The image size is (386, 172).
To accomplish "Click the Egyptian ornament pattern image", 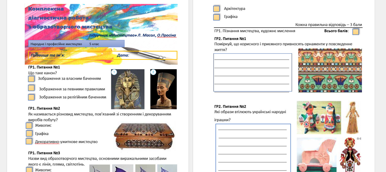I will 330,70.
